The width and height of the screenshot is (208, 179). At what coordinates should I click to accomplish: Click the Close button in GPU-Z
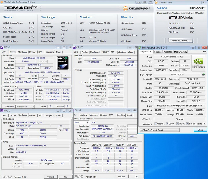[x=200, y=130]
